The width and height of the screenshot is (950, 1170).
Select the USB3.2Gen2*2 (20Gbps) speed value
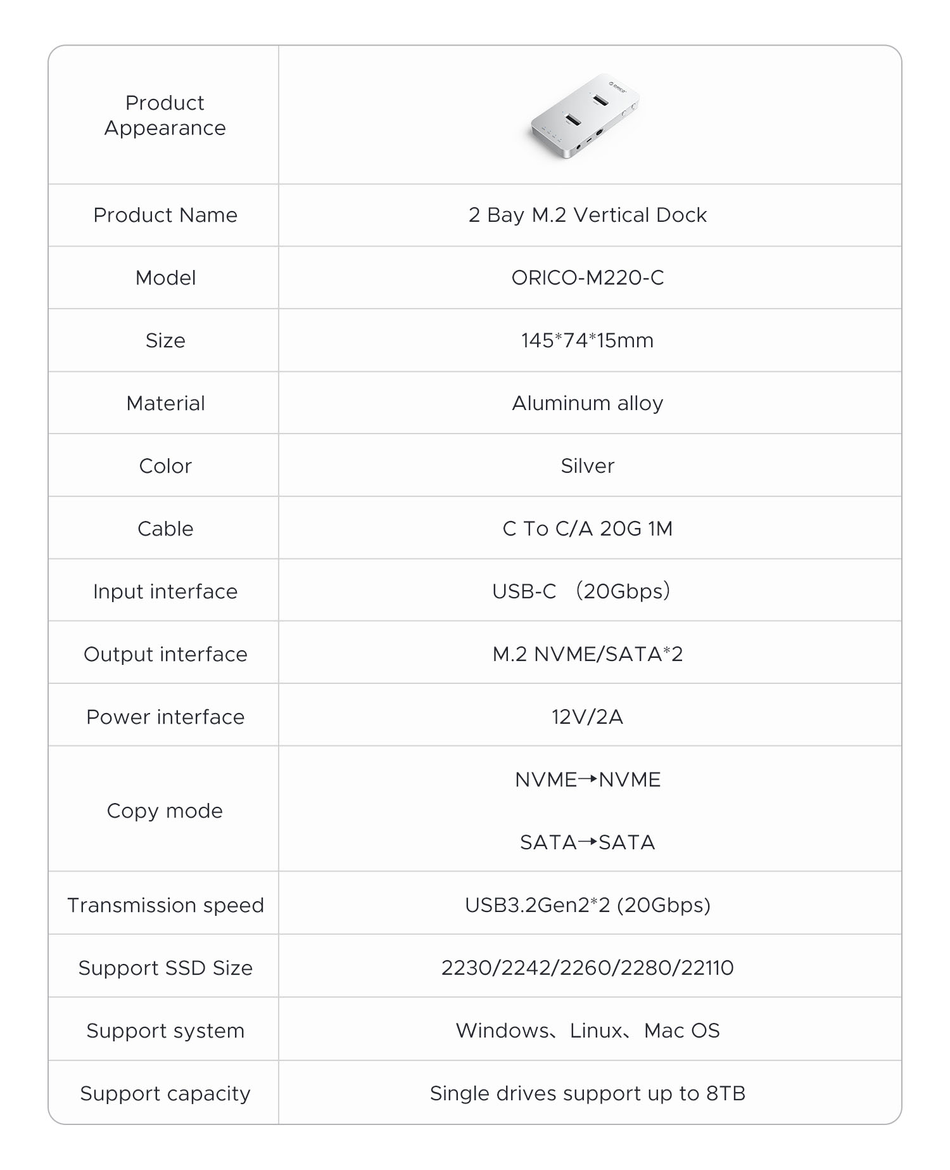pos(587,905)
